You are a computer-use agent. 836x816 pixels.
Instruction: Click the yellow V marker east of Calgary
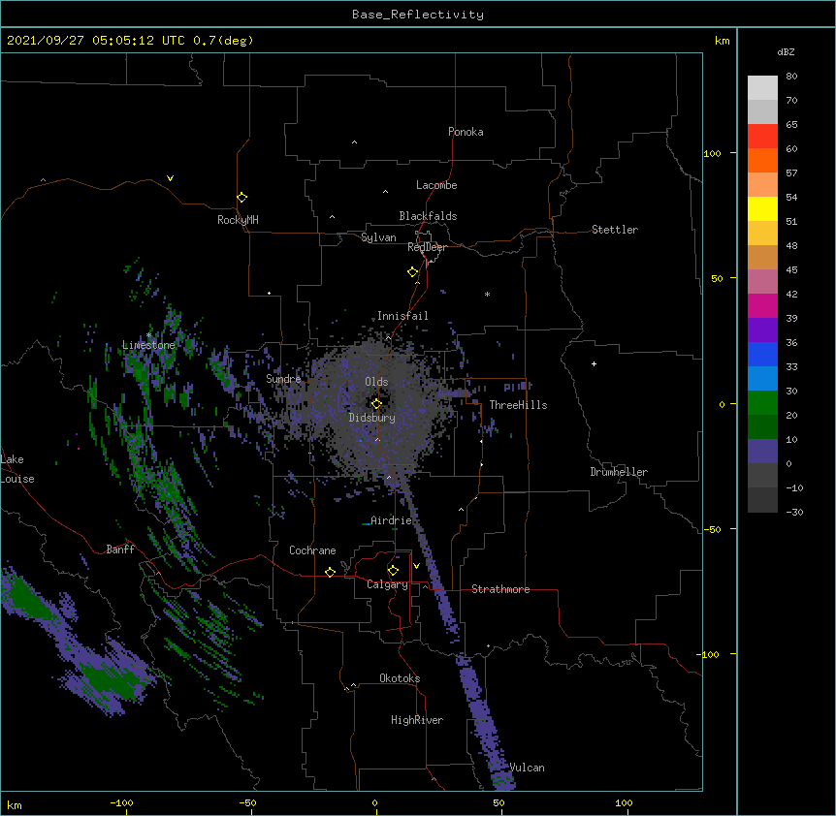[x=416, y=566]
